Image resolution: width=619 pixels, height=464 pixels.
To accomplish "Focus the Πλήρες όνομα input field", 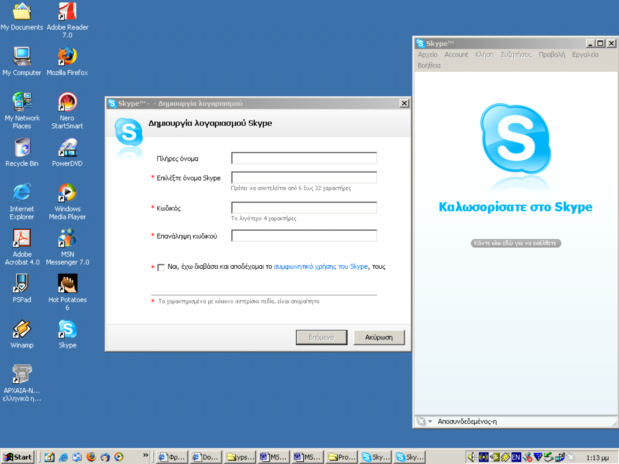I will (x=304, y=158).
